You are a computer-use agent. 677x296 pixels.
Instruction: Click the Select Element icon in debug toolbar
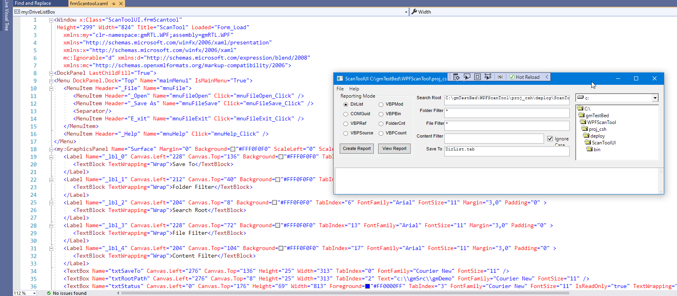[467, 77]
